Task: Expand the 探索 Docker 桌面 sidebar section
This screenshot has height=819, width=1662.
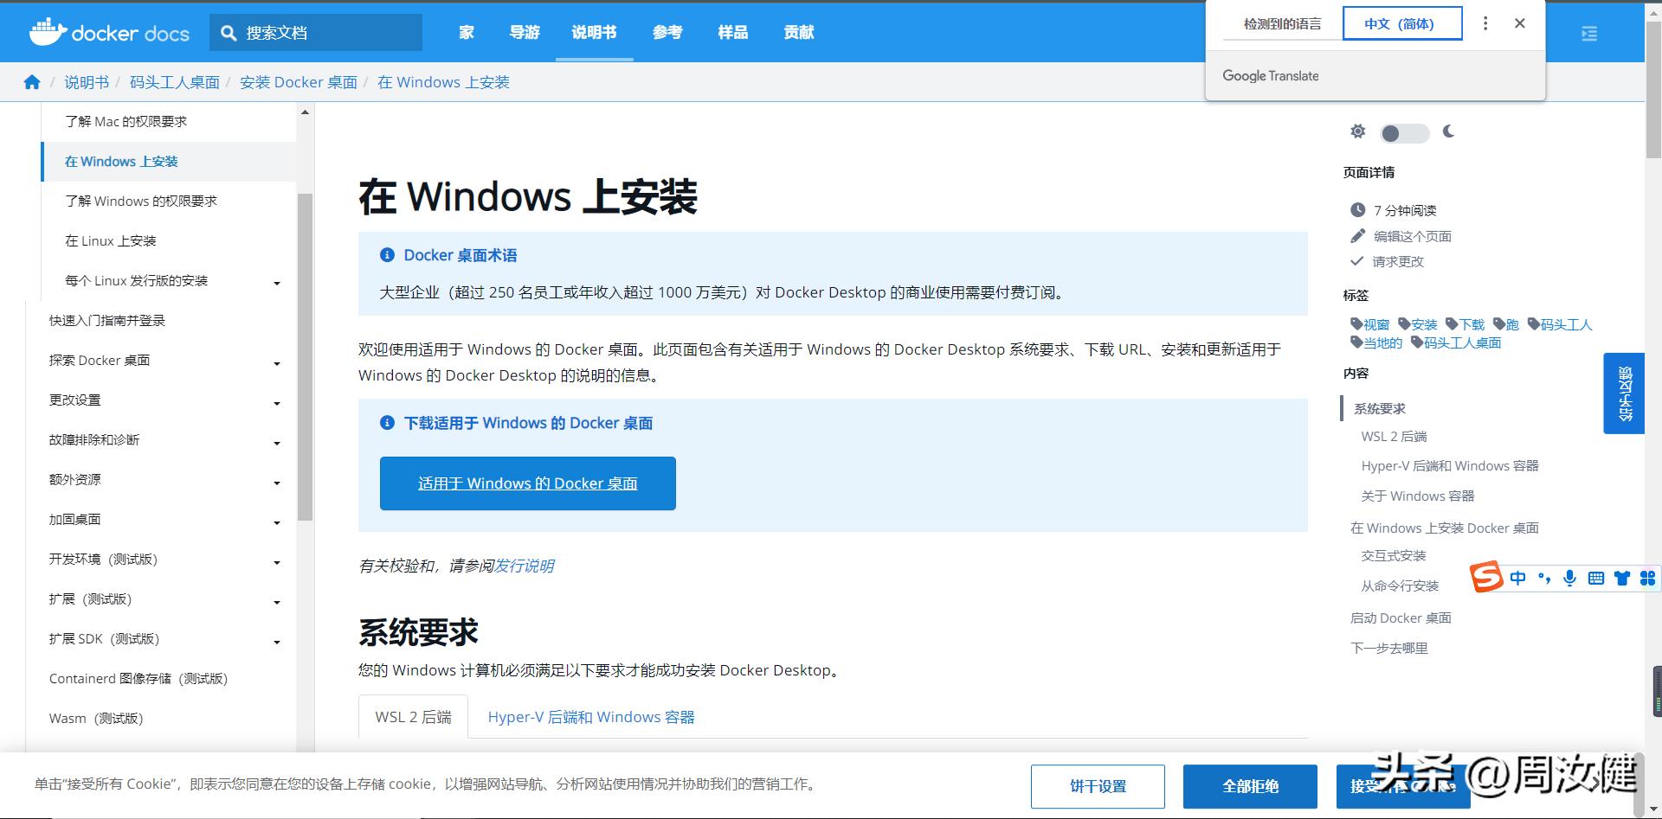Action: pos(277,363)
